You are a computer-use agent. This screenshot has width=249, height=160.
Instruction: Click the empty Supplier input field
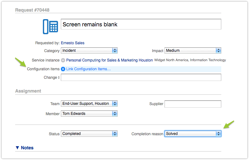coord(193,104)
